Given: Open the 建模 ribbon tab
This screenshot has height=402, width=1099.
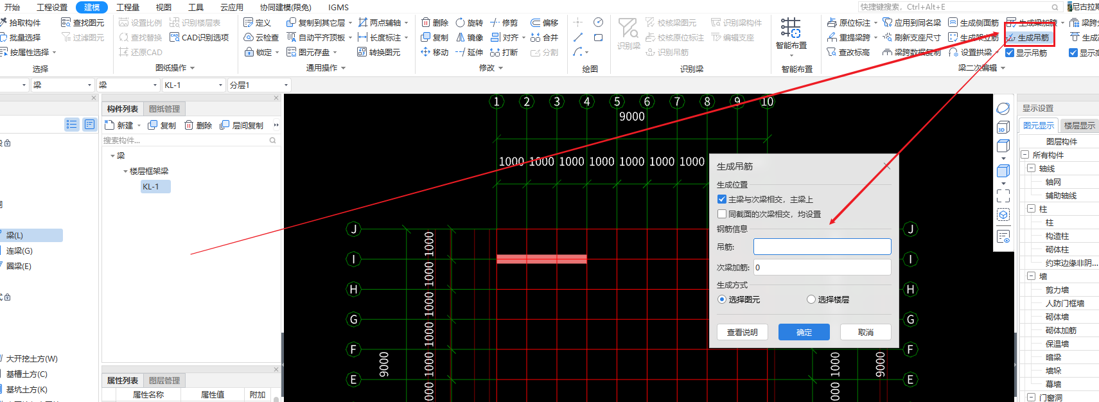Looking at the screenshot, I should pyautogui.click(x=92, y=7).
